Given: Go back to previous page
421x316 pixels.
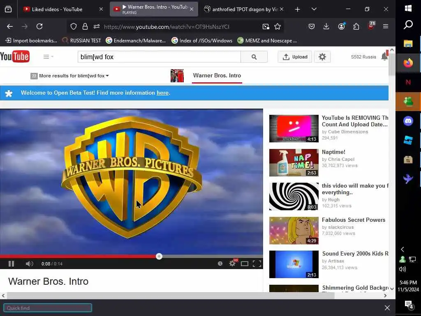Looking at the screenshot, I should click(x=10, y=26).
